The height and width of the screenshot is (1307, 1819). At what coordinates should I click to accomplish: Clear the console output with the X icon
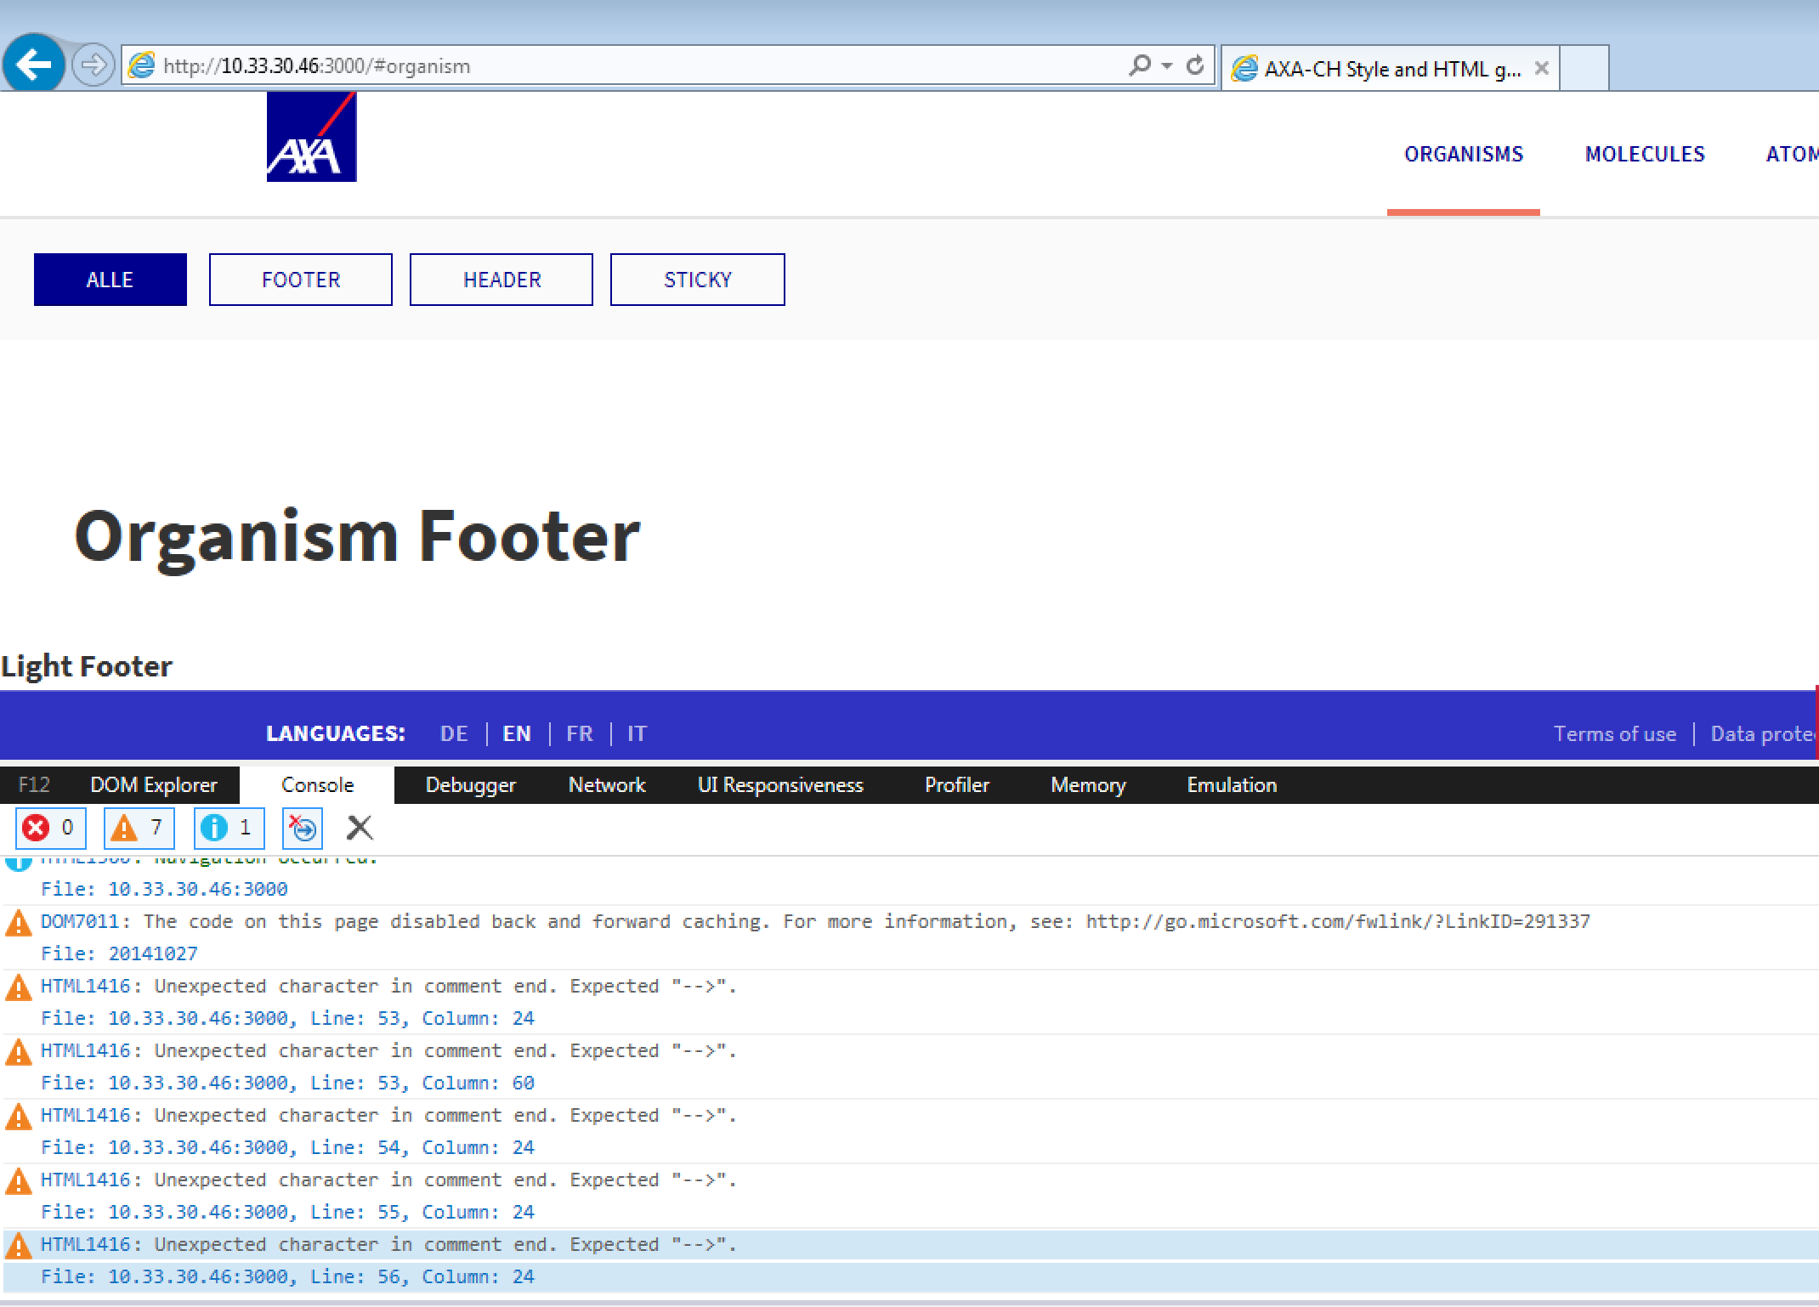tap(360, 827)
